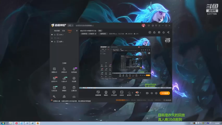Image resolution: width=222 pixels, height=125 pixels.
Task: Edit the 英雄联盟 category tag
Action: click(x=89, y=34)
